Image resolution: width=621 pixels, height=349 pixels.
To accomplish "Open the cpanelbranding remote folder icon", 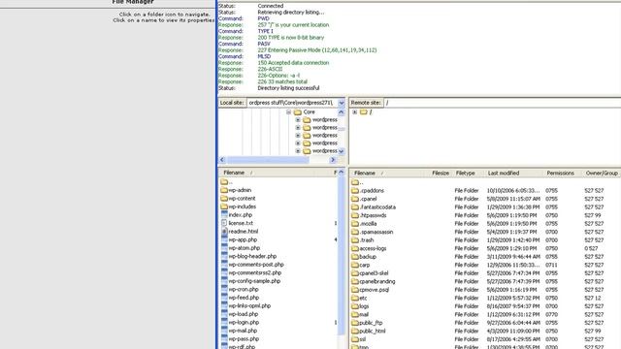I will pyautogui.click(x=355, y=281).
